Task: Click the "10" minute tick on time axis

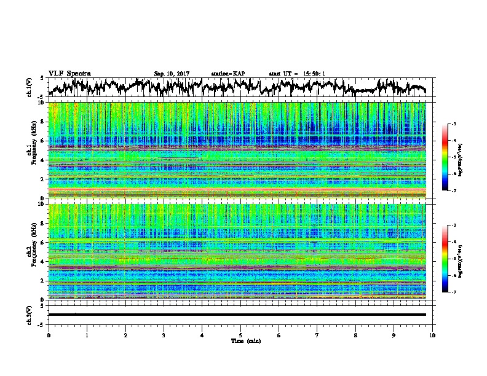Action: click(x=432, y=335)
